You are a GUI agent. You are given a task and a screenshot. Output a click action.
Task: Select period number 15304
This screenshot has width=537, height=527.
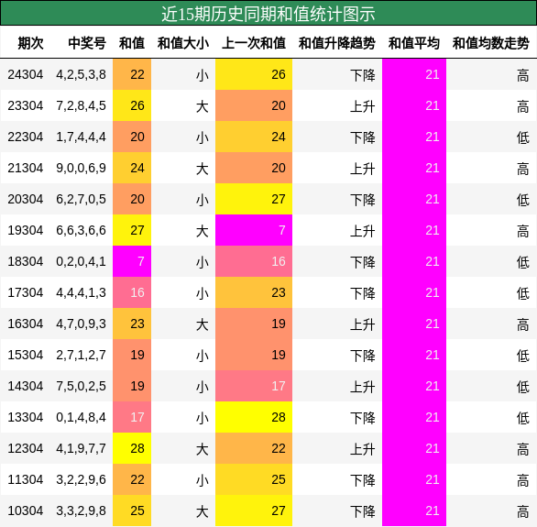26,355
